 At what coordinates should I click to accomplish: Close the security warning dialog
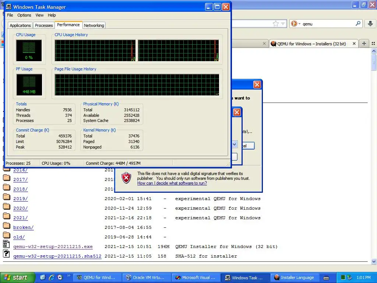click(257, 84)
